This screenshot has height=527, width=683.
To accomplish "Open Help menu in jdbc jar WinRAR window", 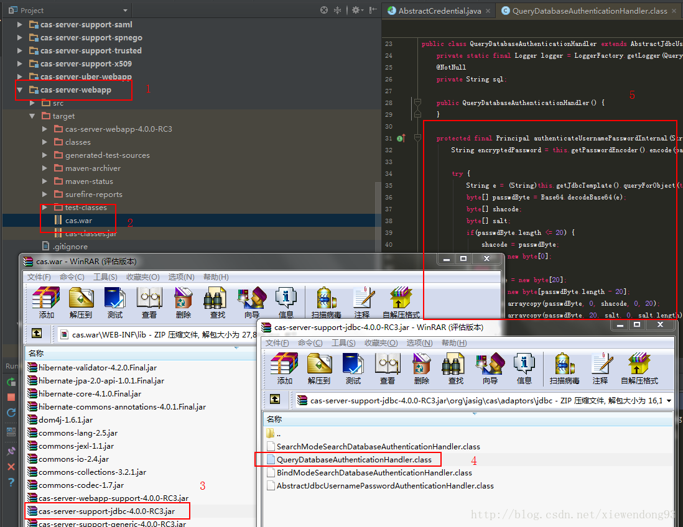I will pyautogui.click(x=454, y=343).
